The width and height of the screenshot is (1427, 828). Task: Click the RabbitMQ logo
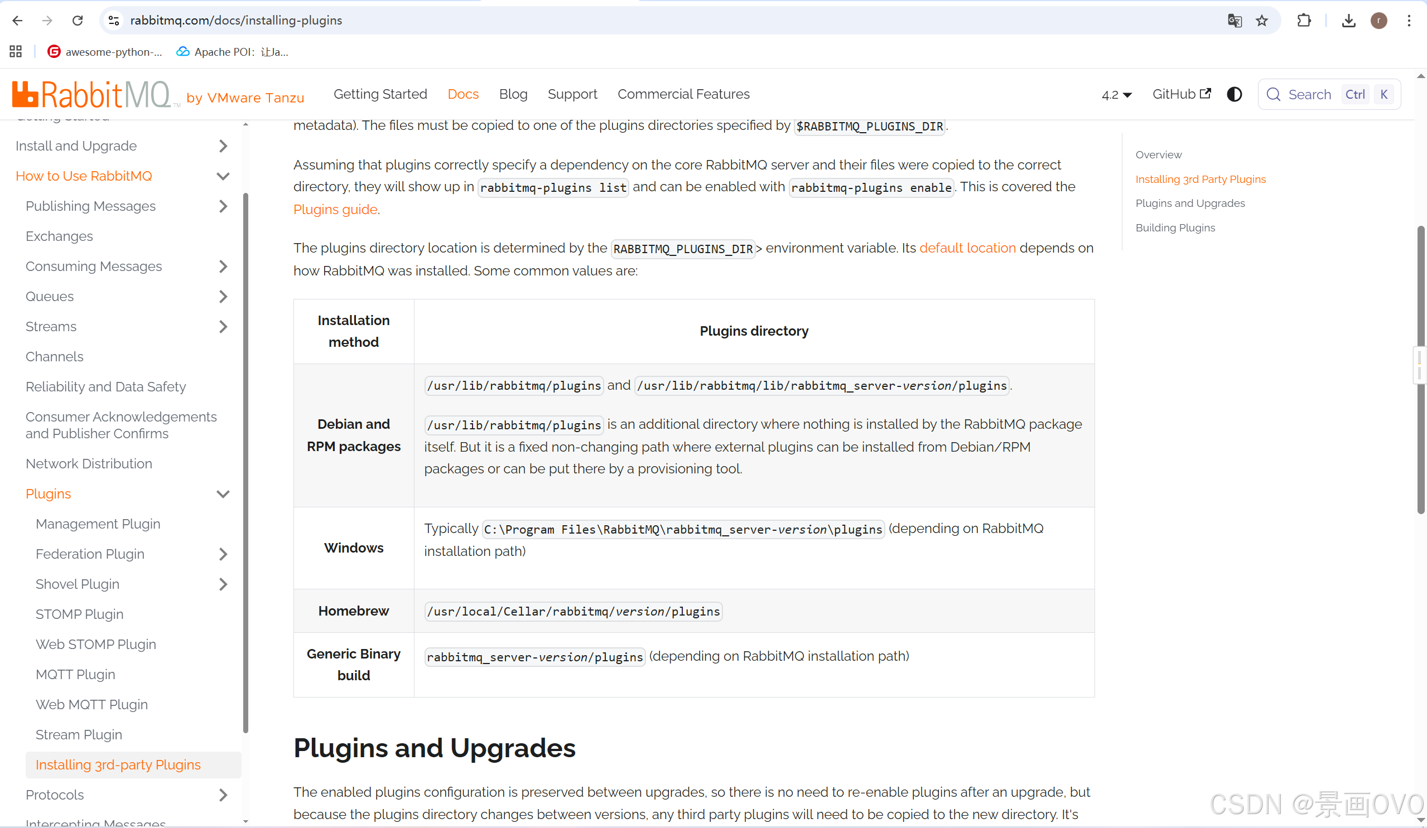click(x=91, y=95)
